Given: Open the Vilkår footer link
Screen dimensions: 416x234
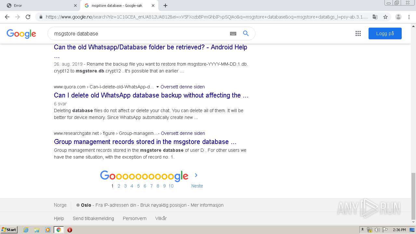Looking at the screenshot, I should click(x=161, y=218).
